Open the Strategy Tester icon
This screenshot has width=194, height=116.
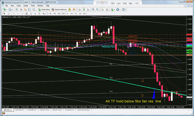point(34,10)
